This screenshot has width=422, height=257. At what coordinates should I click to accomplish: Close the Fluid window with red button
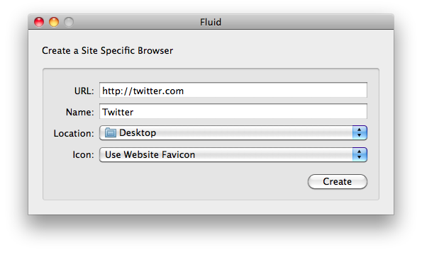click(39, 22)
